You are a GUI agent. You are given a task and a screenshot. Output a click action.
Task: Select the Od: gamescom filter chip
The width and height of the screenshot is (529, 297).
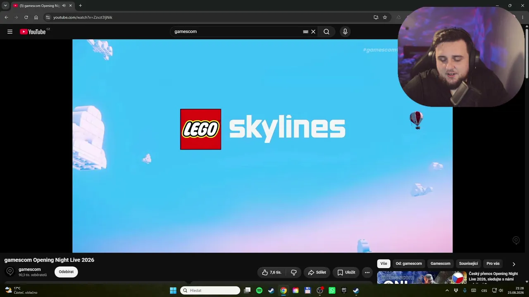coord(409,264)
